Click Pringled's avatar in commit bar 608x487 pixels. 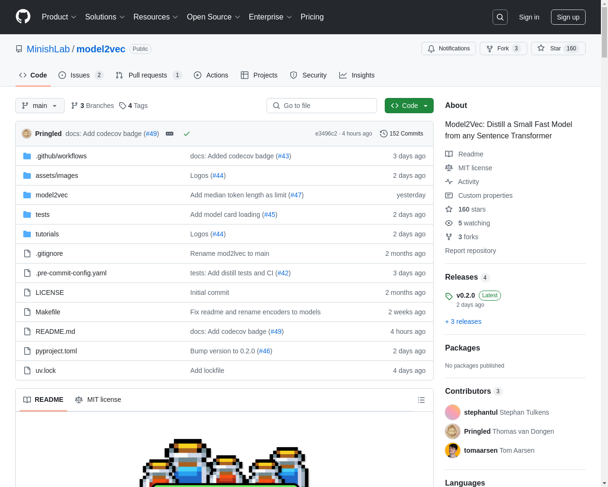[x=27, y=134]
